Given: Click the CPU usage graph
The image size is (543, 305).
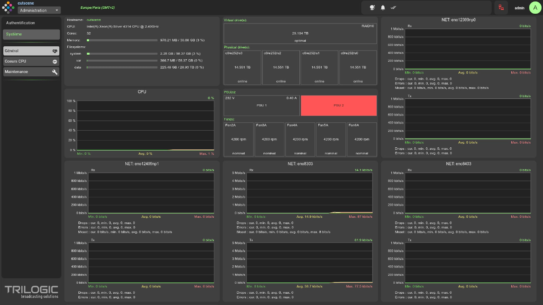Looking at the screenshot, I should click(145, 125).
